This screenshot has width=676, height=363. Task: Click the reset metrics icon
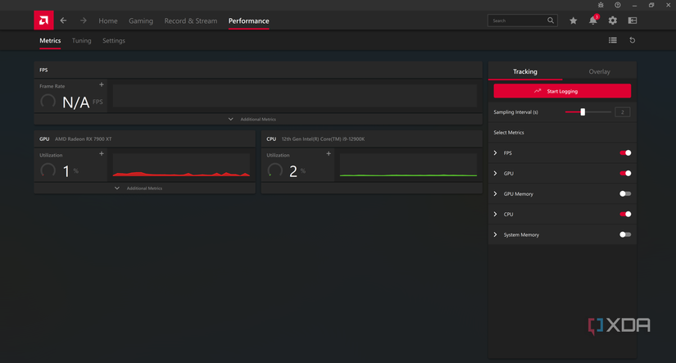click(632, 40)
